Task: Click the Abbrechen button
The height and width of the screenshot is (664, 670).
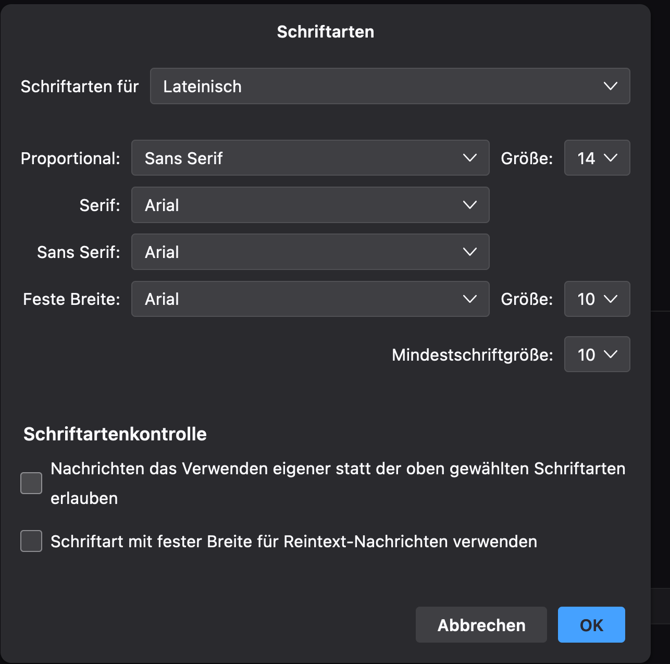Action: pyautogui.click(x=481, y=625)
